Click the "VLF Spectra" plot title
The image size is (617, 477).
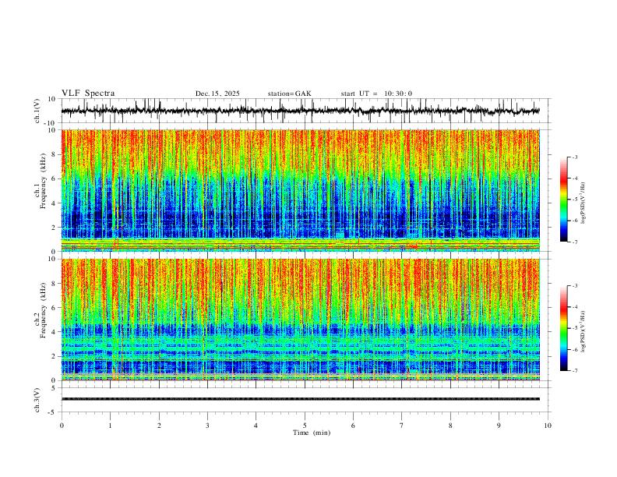click(88, 94)
